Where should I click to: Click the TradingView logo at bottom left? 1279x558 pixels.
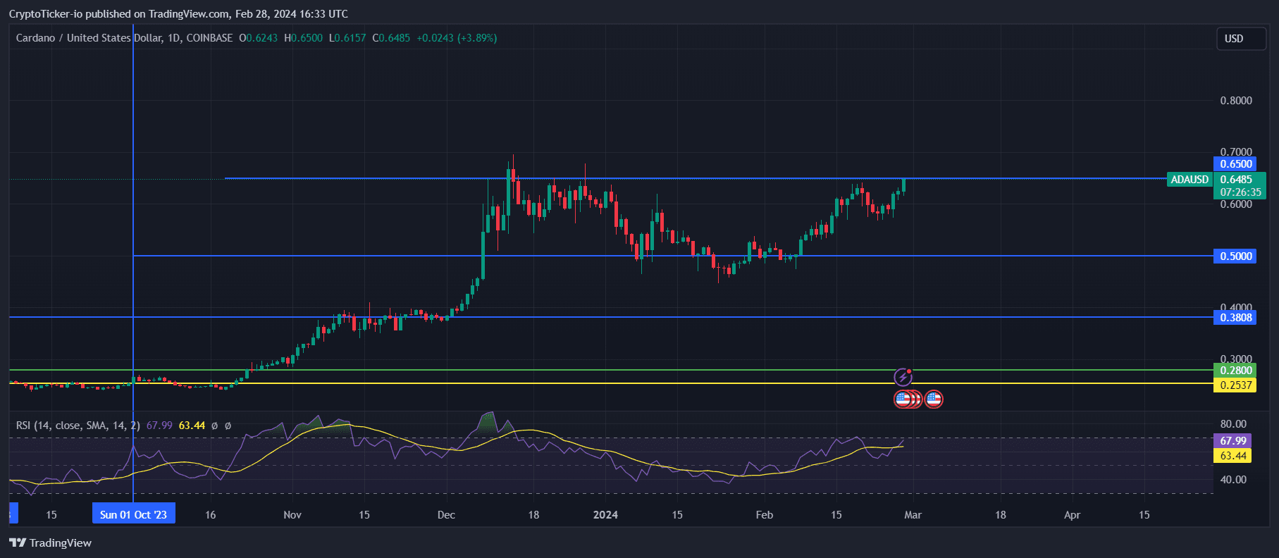coord(50,542)
